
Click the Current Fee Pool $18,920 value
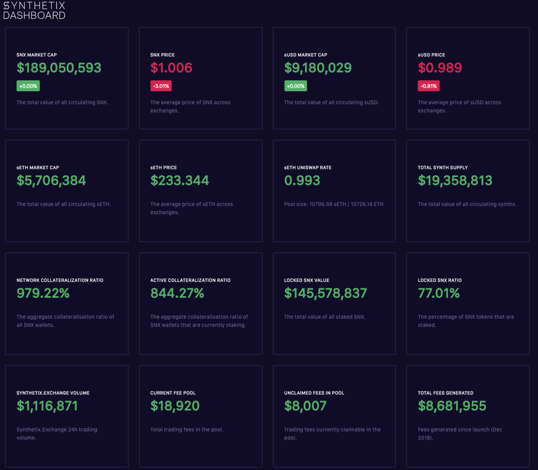click(175, 406)
